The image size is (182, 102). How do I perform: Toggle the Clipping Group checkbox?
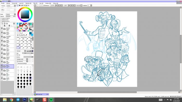click(x=1, y=20)
